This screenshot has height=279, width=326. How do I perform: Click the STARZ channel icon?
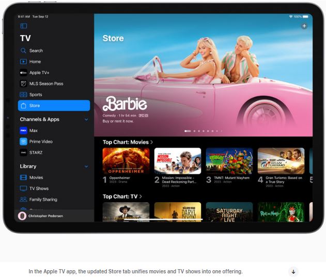(x=23, y=153)
